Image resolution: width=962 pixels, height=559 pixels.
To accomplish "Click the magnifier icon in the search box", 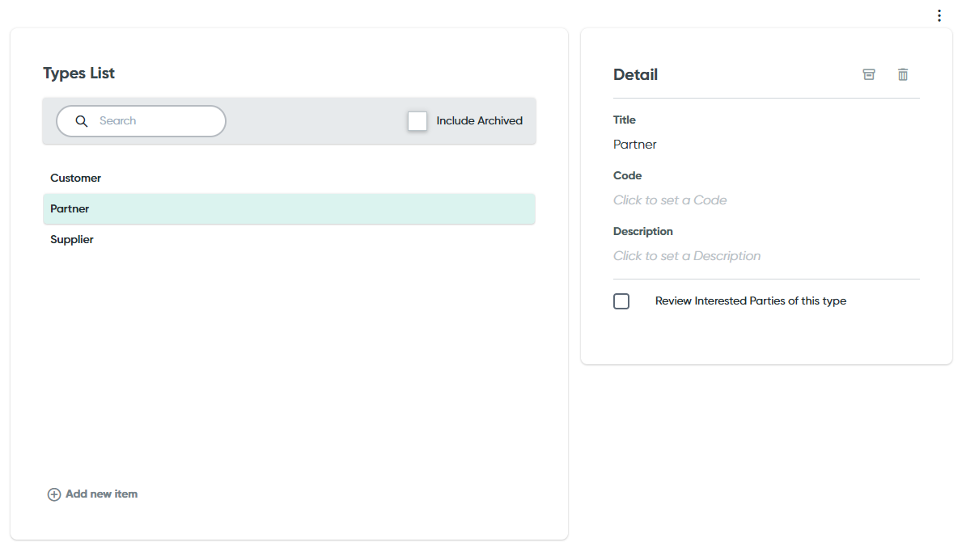I will coord(82,121).
